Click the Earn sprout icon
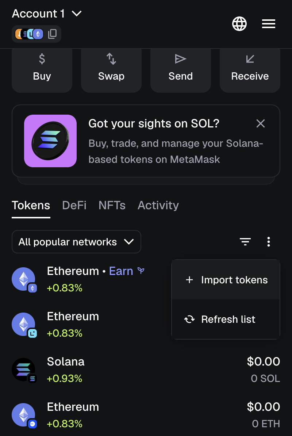Viewport: 292px width, 436px height. point(141,271)
